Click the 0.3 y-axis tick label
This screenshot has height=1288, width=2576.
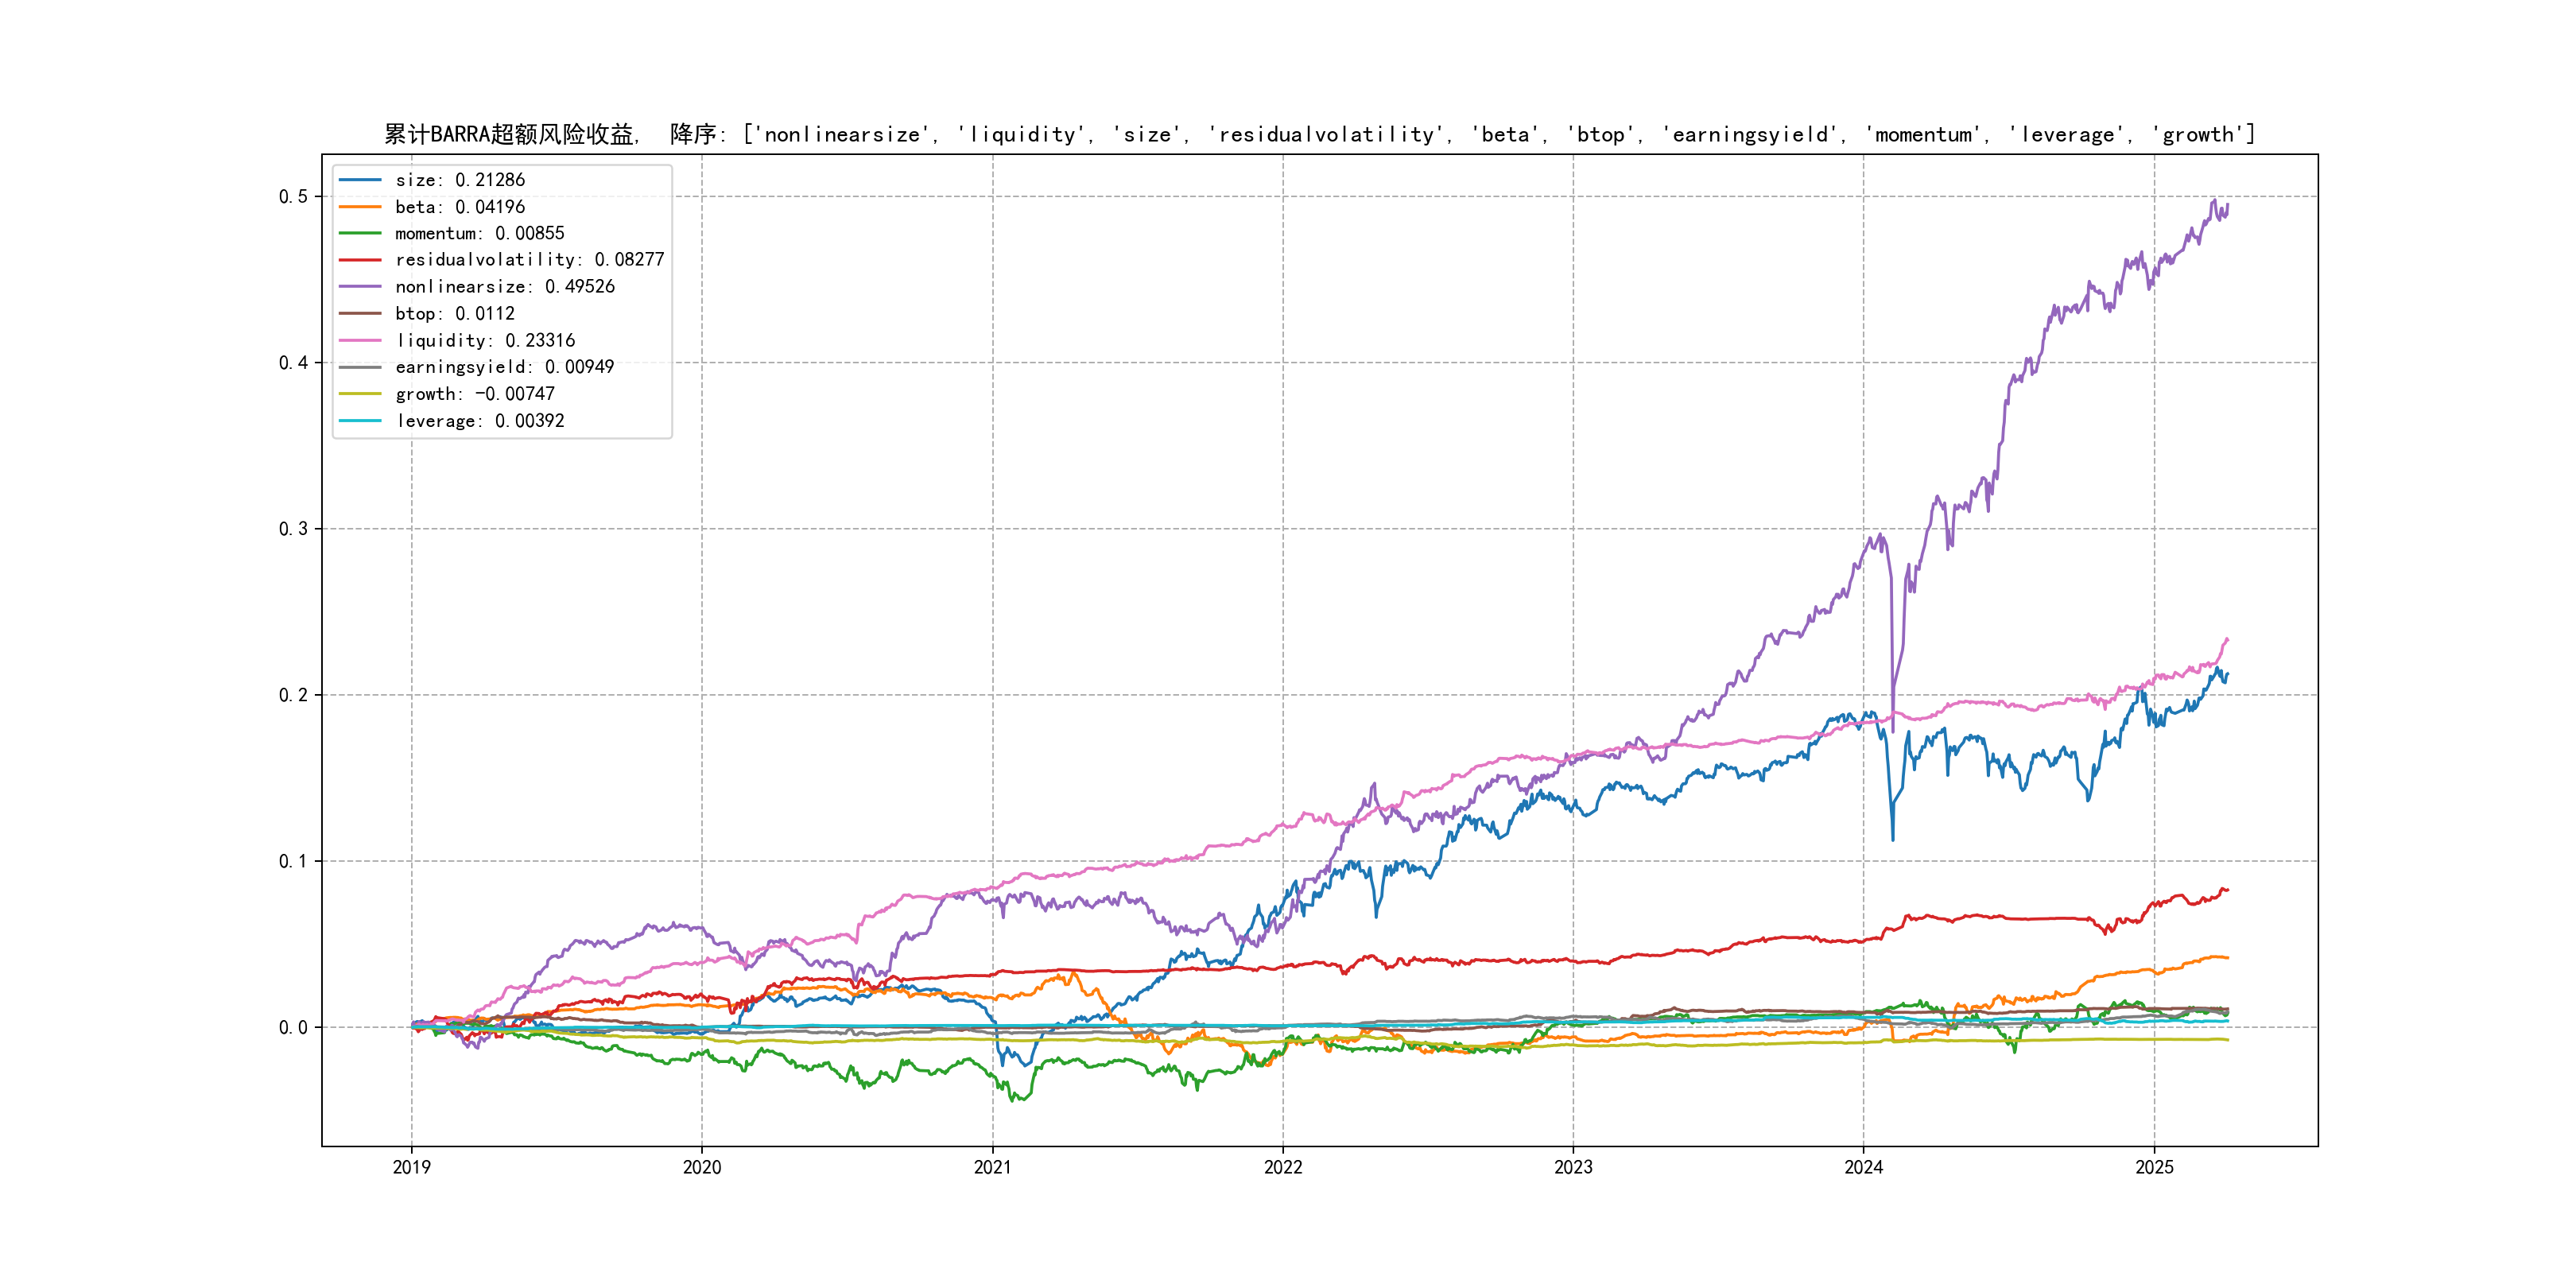[x=293, y=529]
